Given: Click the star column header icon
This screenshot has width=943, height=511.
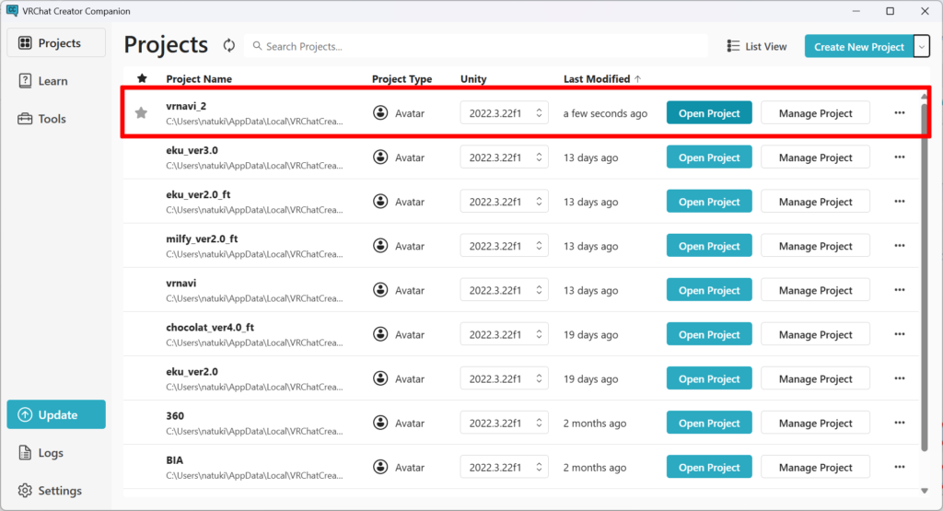Looking at the screenshot, I should click(142, 79).
